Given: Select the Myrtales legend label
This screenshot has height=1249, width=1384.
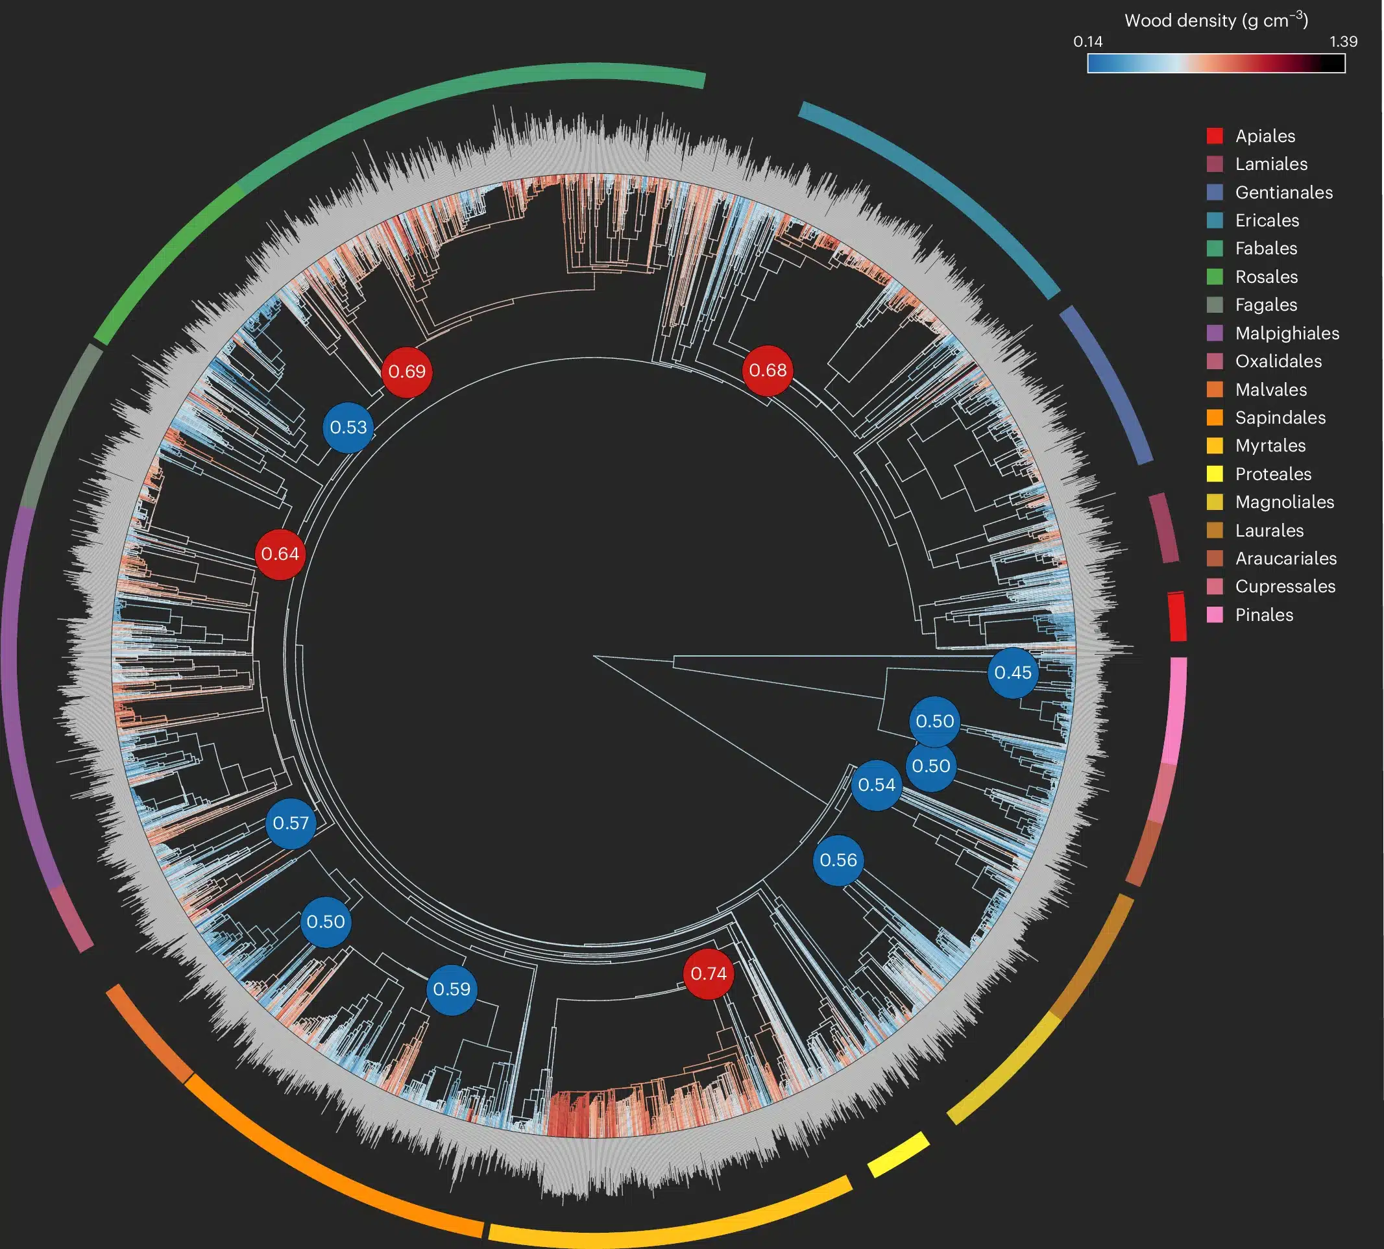Looking at the screenshot, I should (x=1270, y=445).
